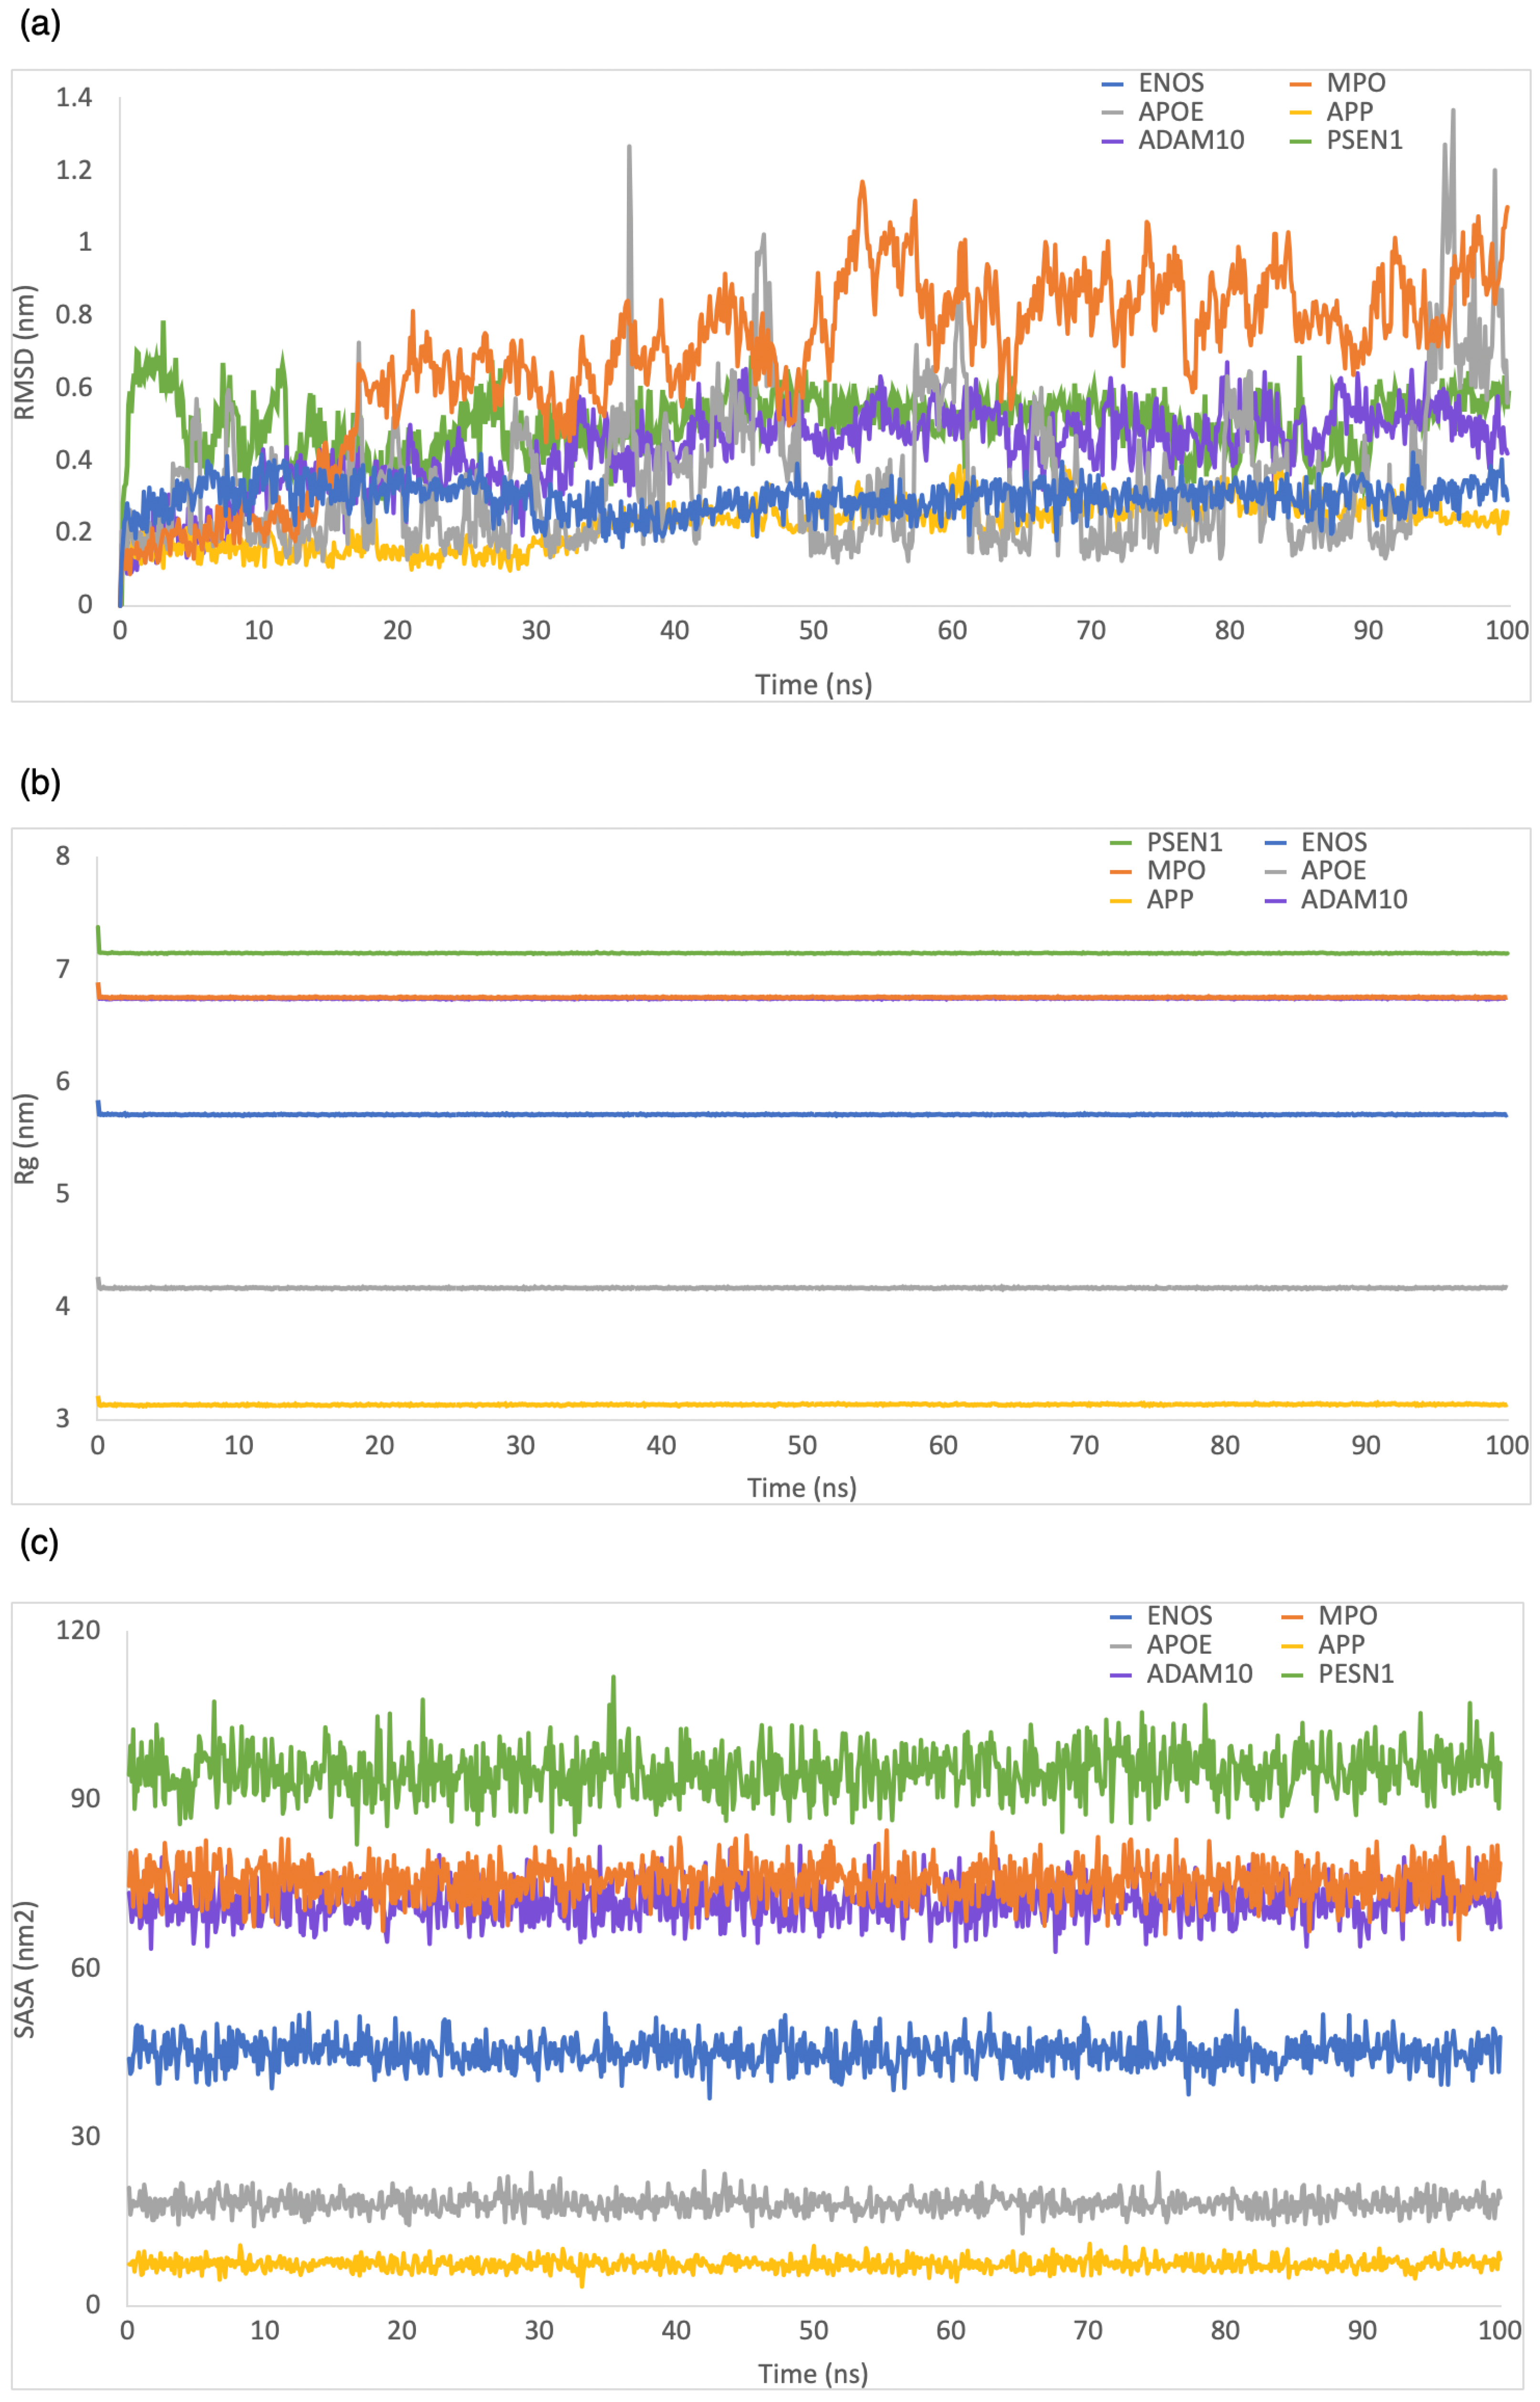The width and height of the screenshot is (1540, 2402).
Task: Select the APOE gray legend swatch in panel (a)
Action: click(1112, 112)
